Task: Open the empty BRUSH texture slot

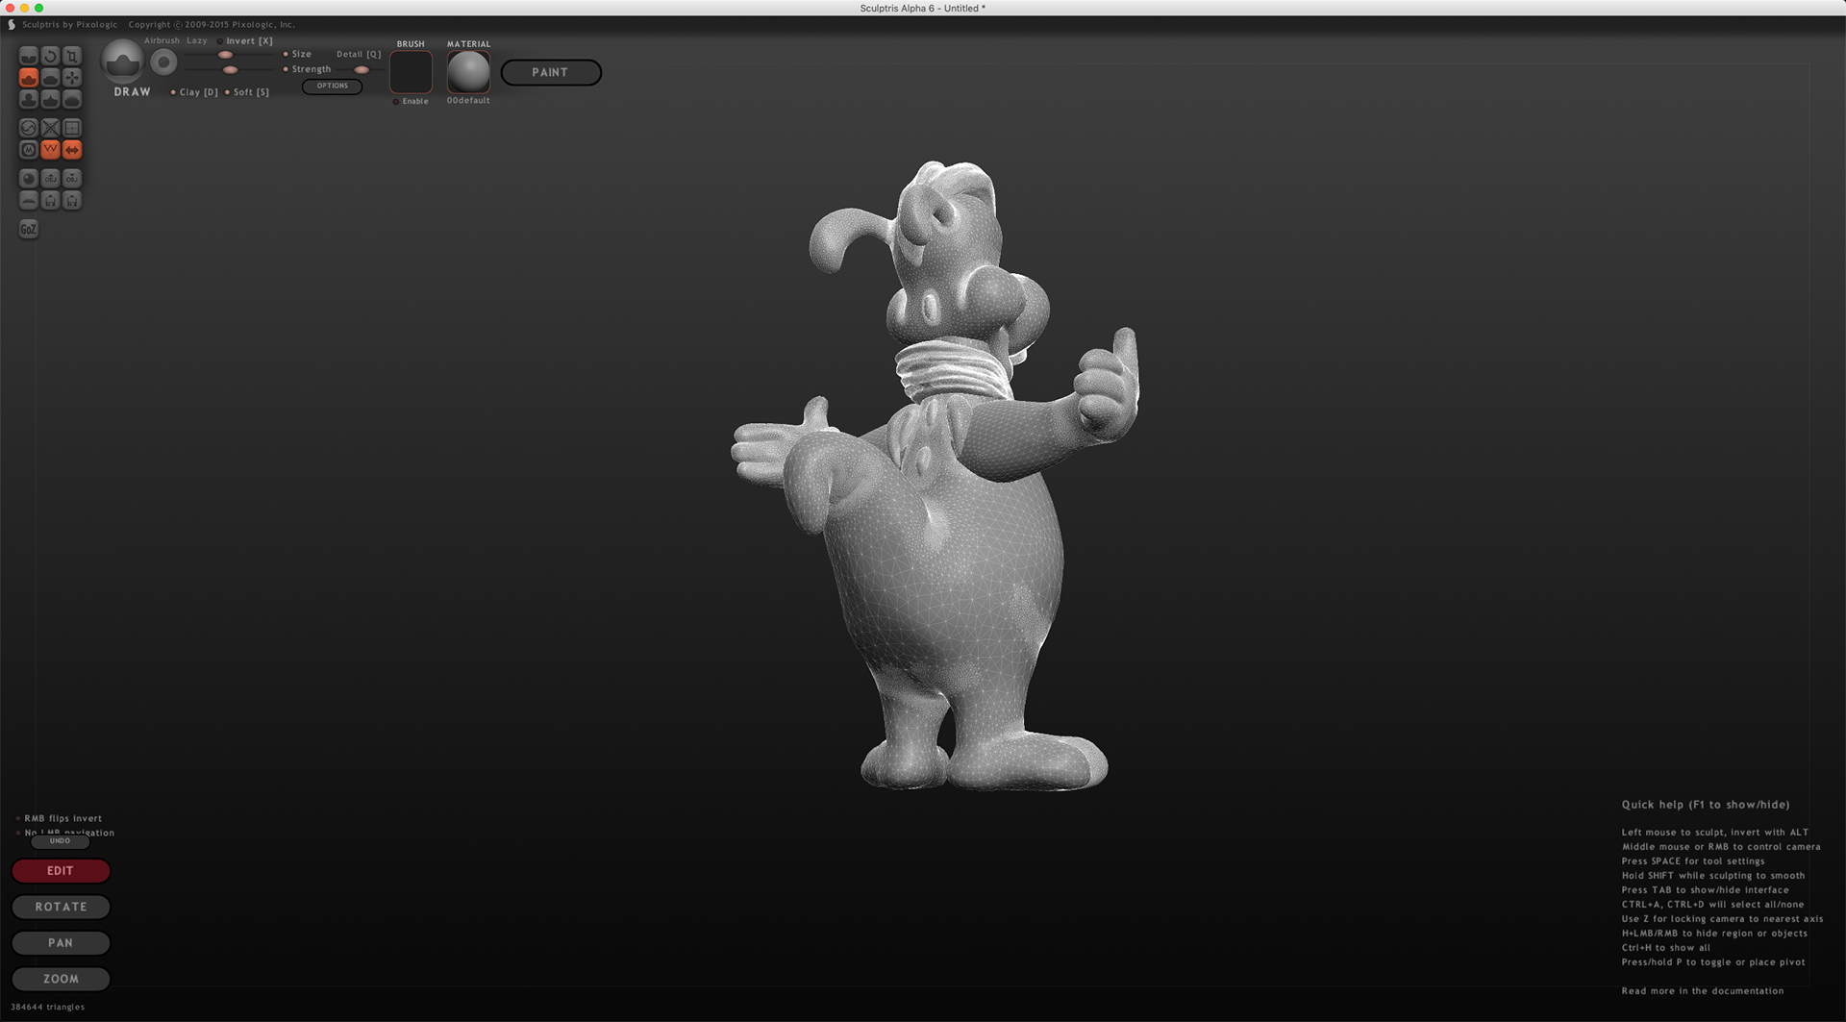Action: [411, 72]
